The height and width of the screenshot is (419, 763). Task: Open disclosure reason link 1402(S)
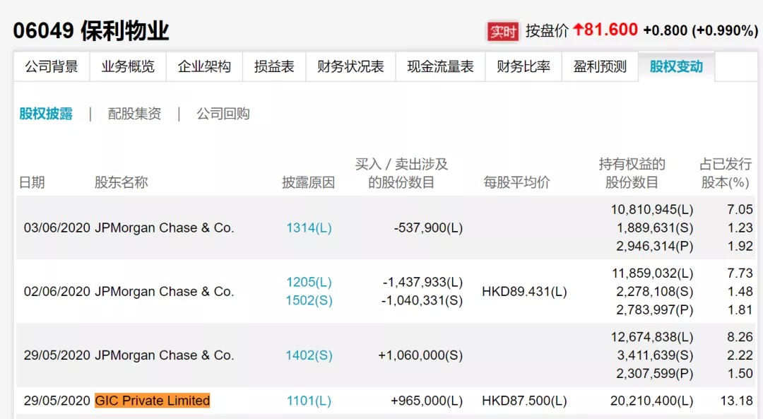[x=309, y=355]
